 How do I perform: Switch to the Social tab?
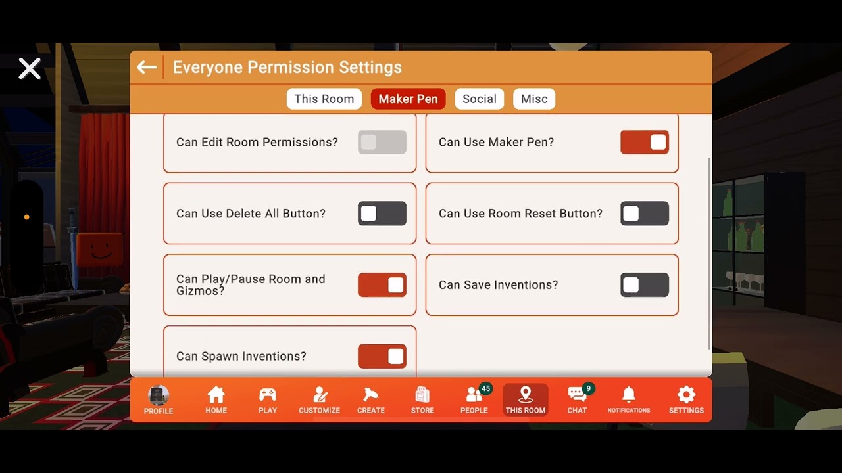pyautogui.click(x=480, y=99)
